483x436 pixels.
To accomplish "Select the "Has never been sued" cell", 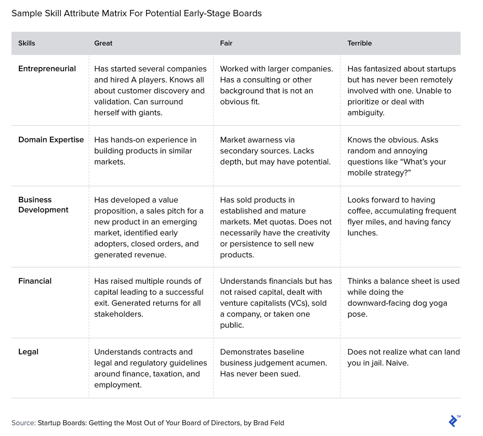I will 273,363.
